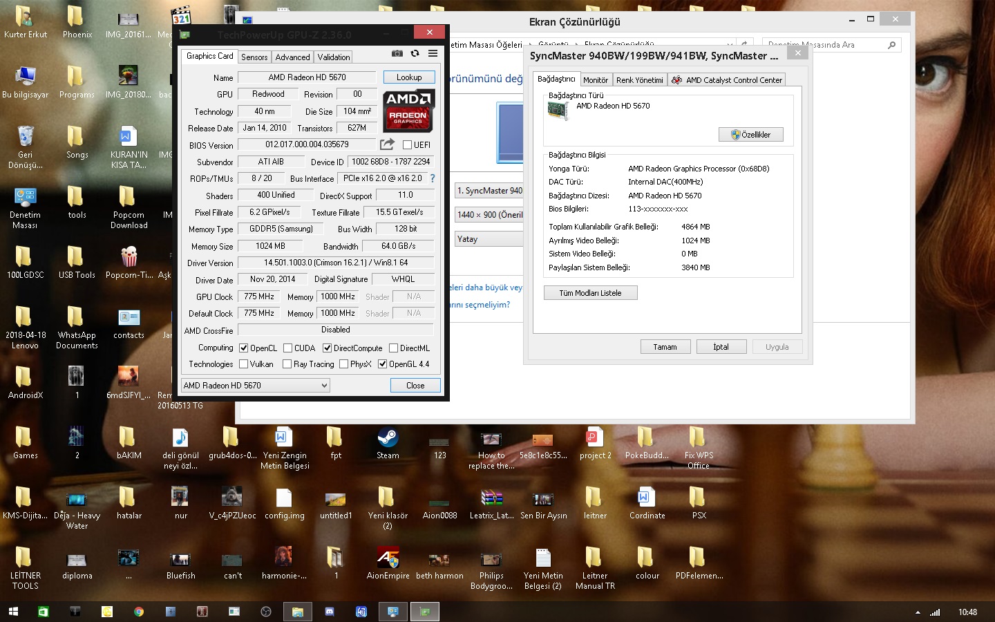Open the Yatay orientation dropdown

coord(489,239)
